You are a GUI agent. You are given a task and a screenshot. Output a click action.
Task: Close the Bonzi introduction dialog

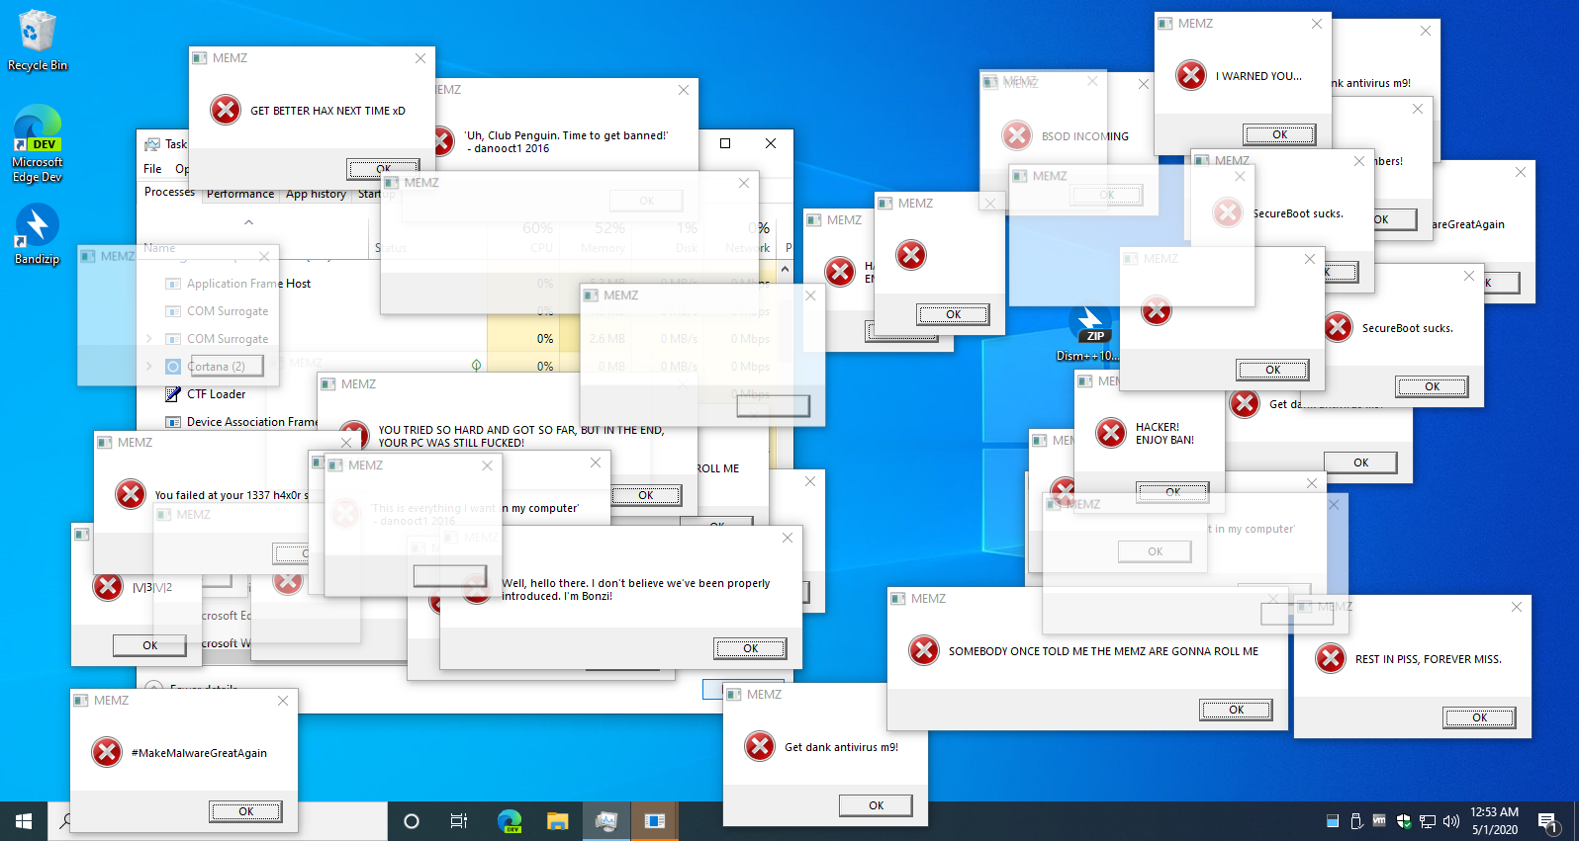(788, 538)
